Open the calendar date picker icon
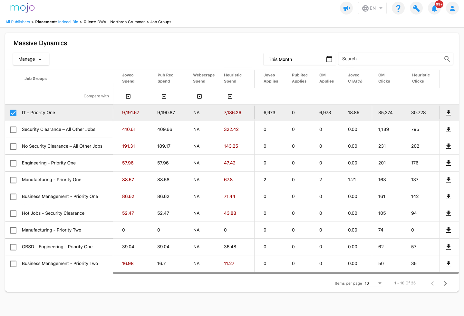This screenshot has width=464, height=316. (x=329, y=59)
